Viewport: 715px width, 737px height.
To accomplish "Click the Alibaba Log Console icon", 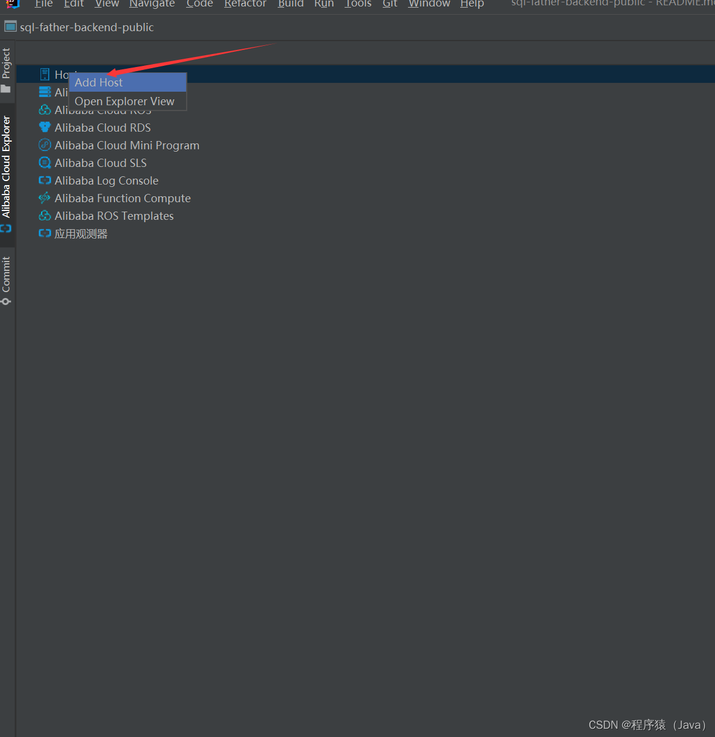I will coord(45,180).
